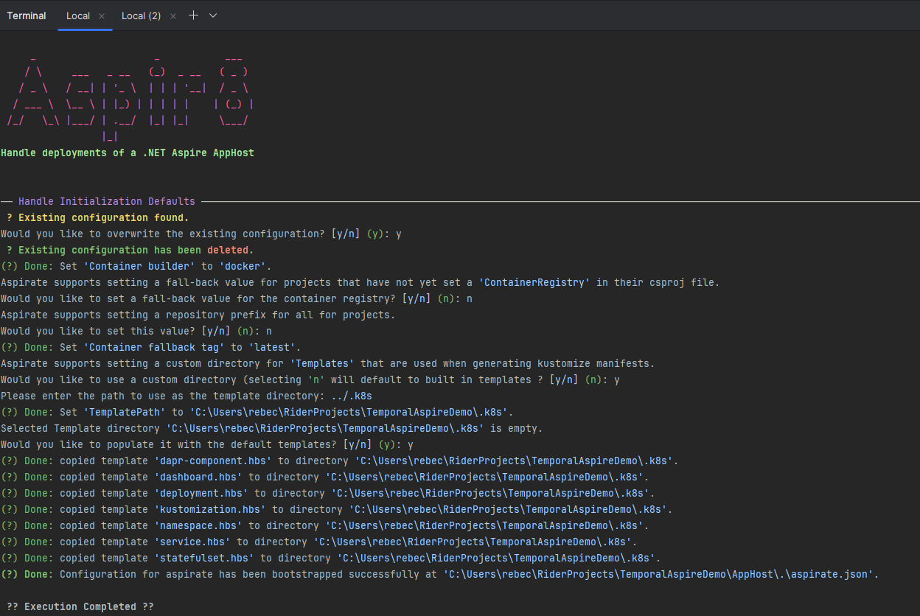
Task: Click the 'service.hbs' template name
Action: pyautogui.click(x=192, y=542)
